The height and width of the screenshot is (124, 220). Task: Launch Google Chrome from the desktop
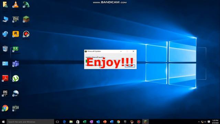(5, 108)
